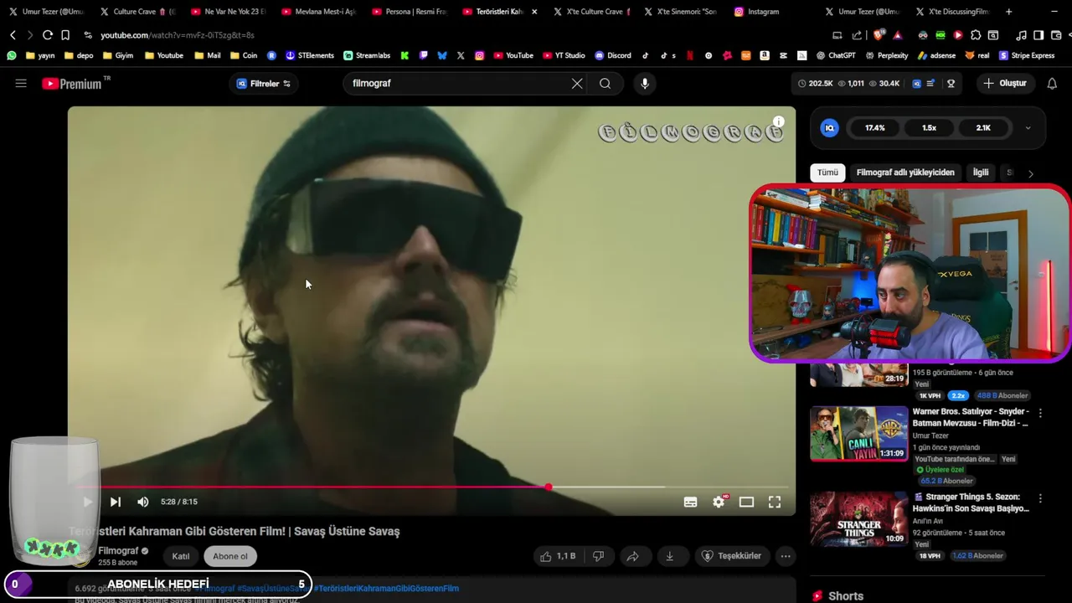Image resolution: width=1072 pixels, height=603 pixels.
Task: Open options for Stranger Things 5. Sezon video
Action: pyautogui.click(x=1040, y=498)
